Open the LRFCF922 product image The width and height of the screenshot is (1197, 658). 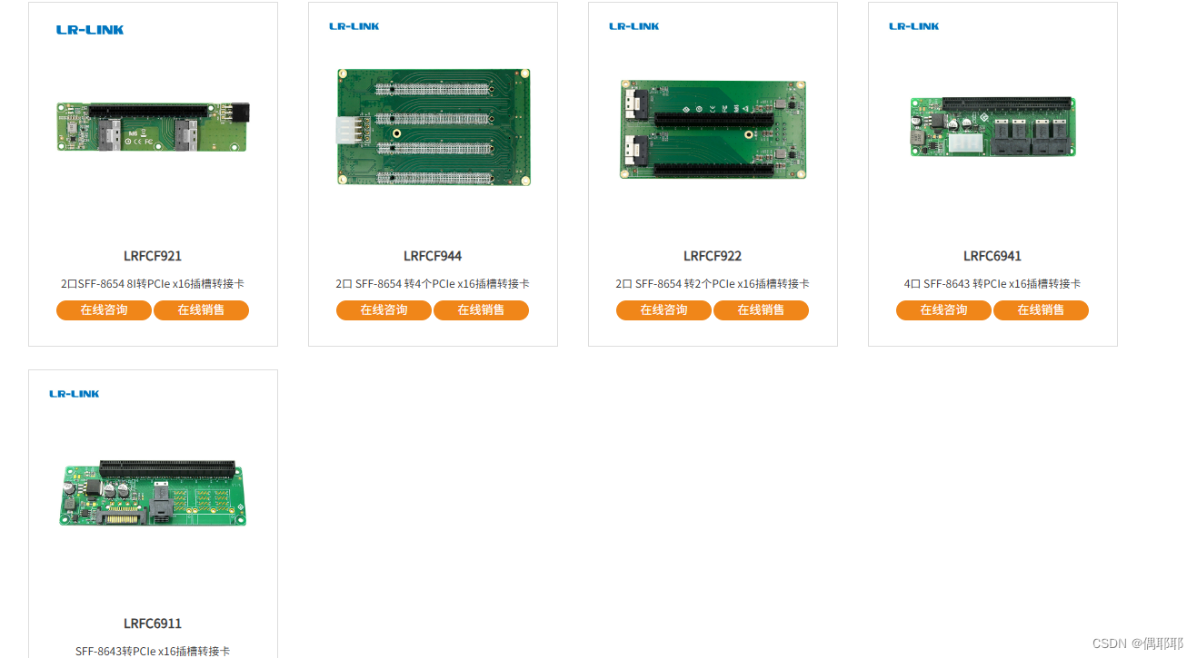click(x=713, y=129)
